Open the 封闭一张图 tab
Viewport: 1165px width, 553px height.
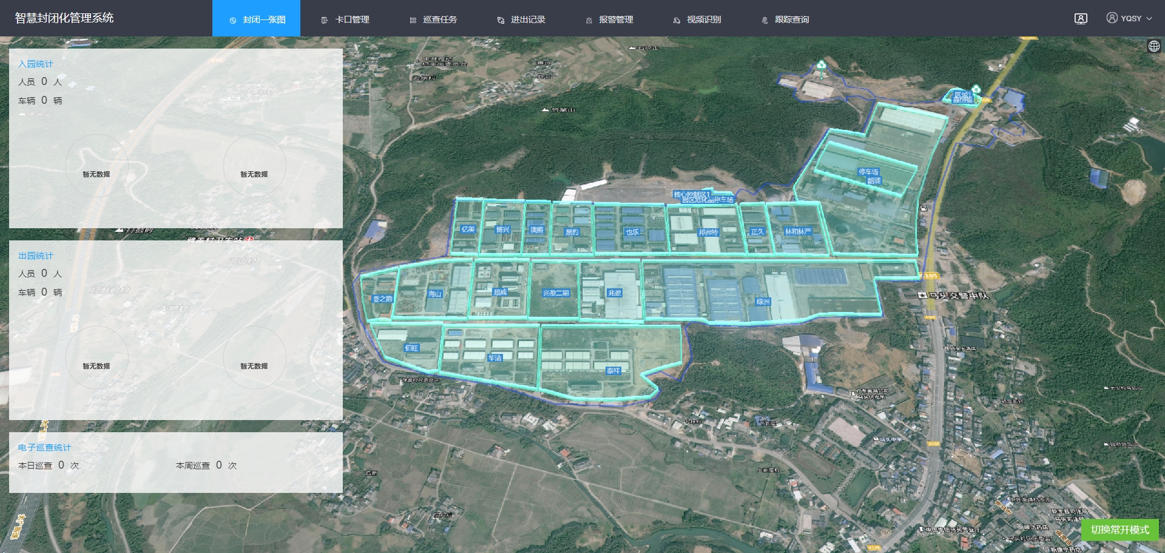[256, 19]
